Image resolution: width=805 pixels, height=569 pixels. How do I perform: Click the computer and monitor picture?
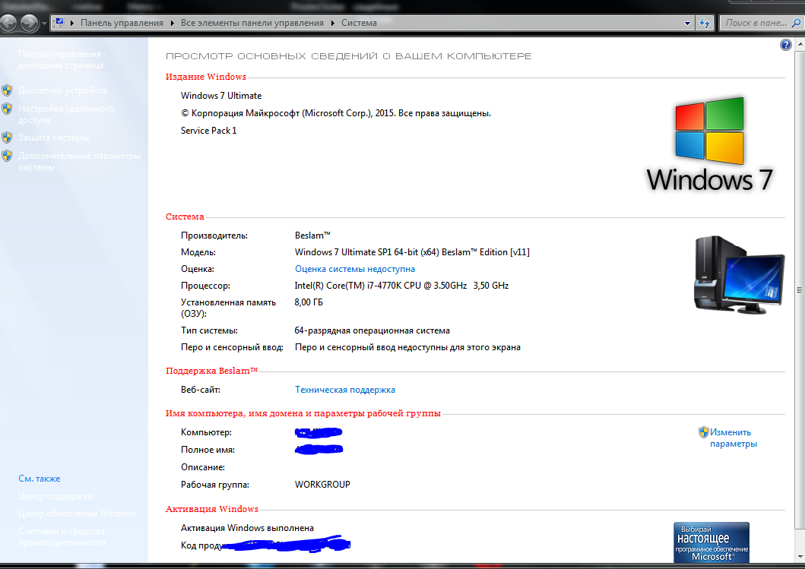click(740, 274)
